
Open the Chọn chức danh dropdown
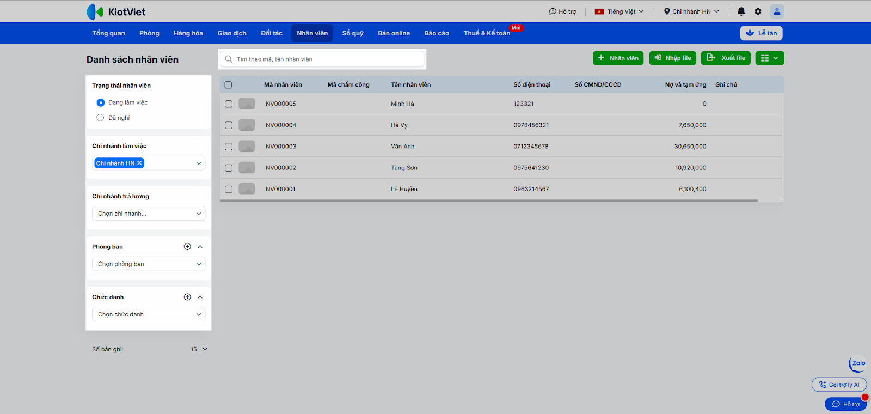(x=149, y=314)
